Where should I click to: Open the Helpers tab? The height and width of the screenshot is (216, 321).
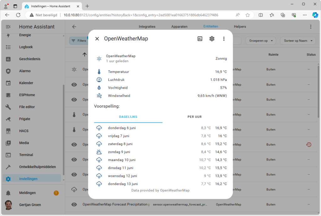(x=240, y=27)
